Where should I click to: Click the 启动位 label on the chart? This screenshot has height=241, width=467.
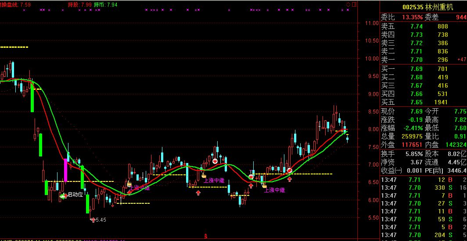[75, 195]
